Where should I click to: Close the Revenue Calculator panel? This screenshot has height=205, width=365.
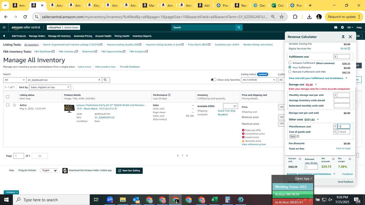coord(350,37)
